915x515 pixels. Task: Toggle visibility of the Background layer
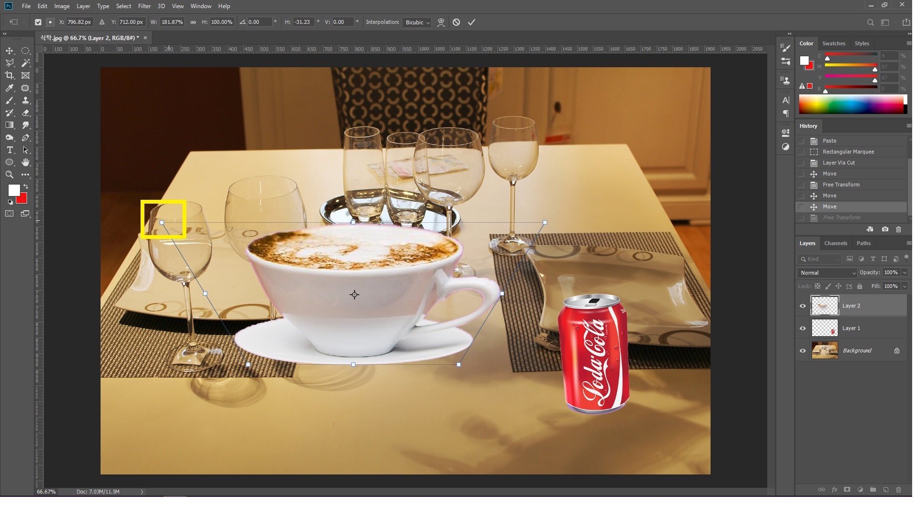(803, 351)
